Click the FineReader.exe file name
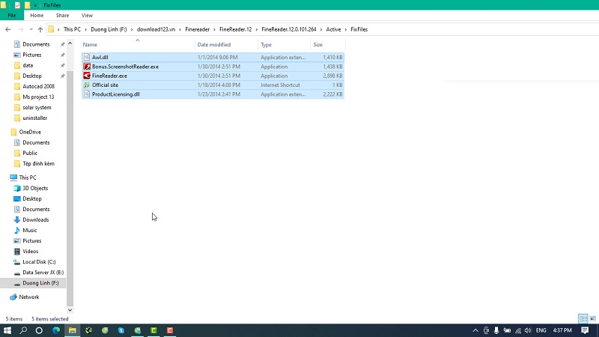This screenshot has width=599, height=337. tap(109, 76)
